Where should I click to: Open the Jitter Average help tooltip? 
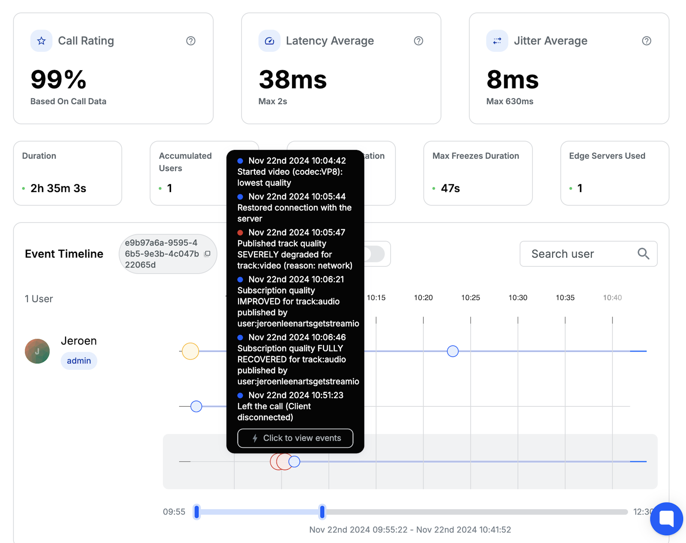click(x=647, y=41)
